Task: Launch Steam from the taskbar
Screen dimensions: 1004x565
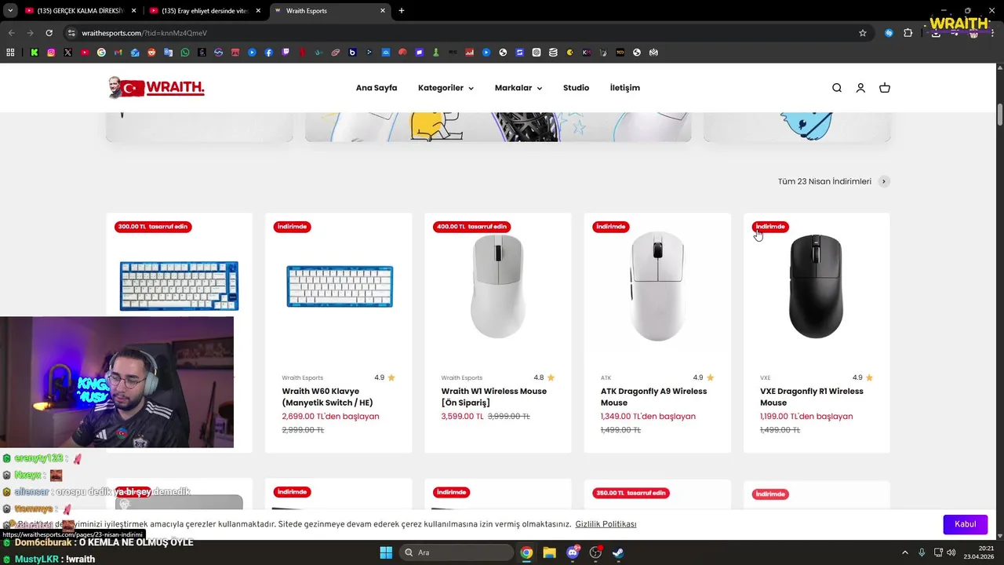Action: click(618, 552)
